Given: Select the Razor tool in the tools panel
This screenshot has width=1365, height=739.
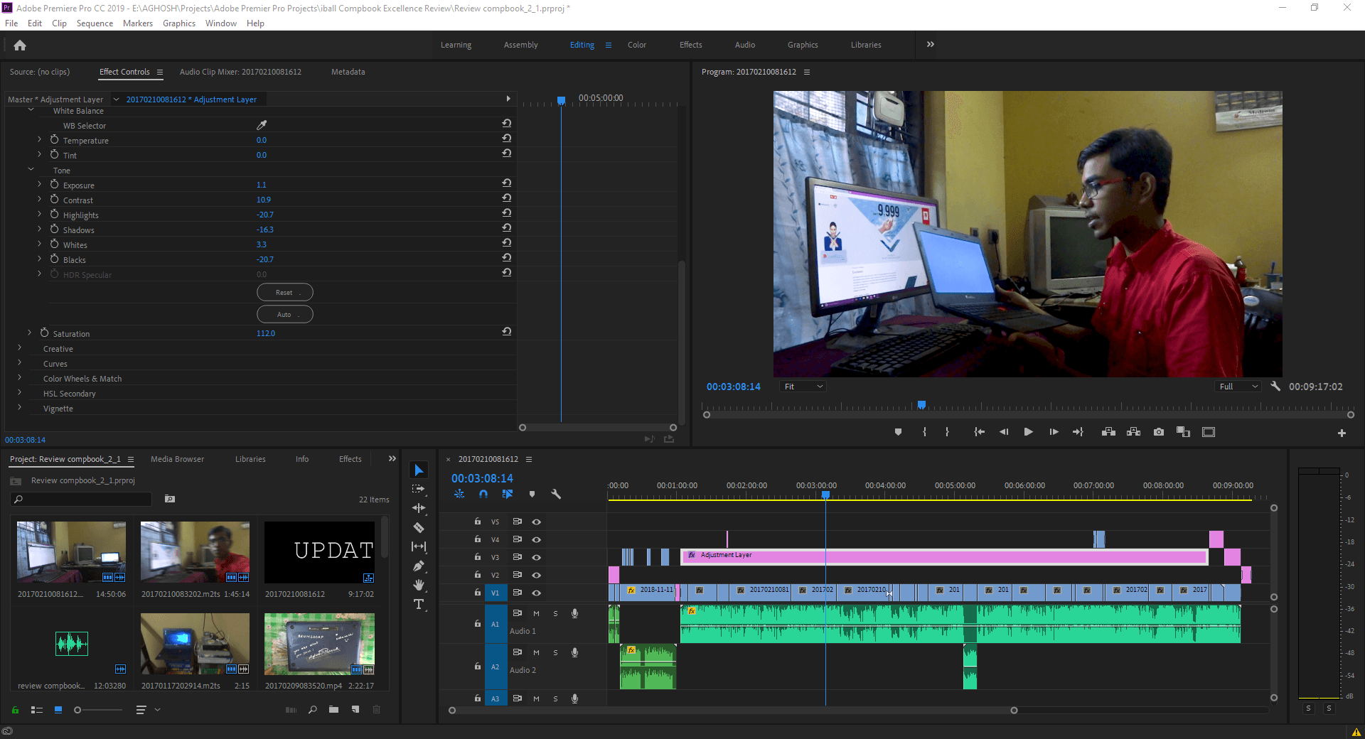Looking at the screenshot, I should [419, 528].
